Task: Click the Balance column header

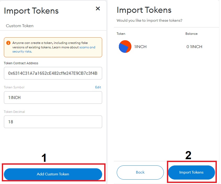Action: [191, 34]
